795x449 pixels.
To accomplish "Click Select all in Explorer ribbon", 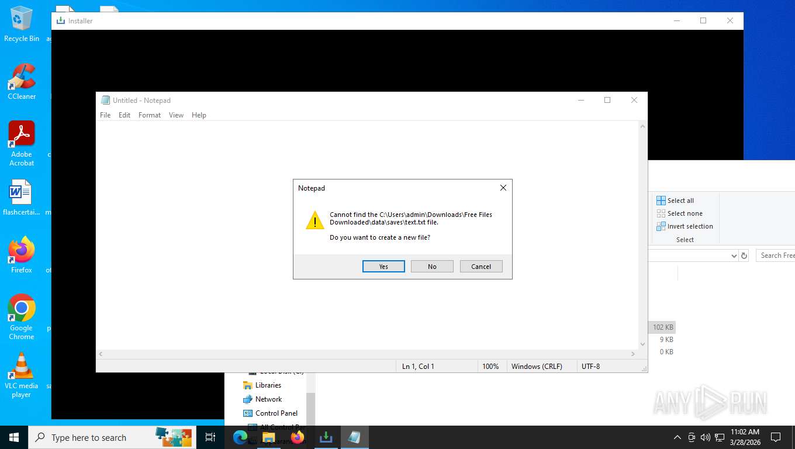I will (675, 201).
